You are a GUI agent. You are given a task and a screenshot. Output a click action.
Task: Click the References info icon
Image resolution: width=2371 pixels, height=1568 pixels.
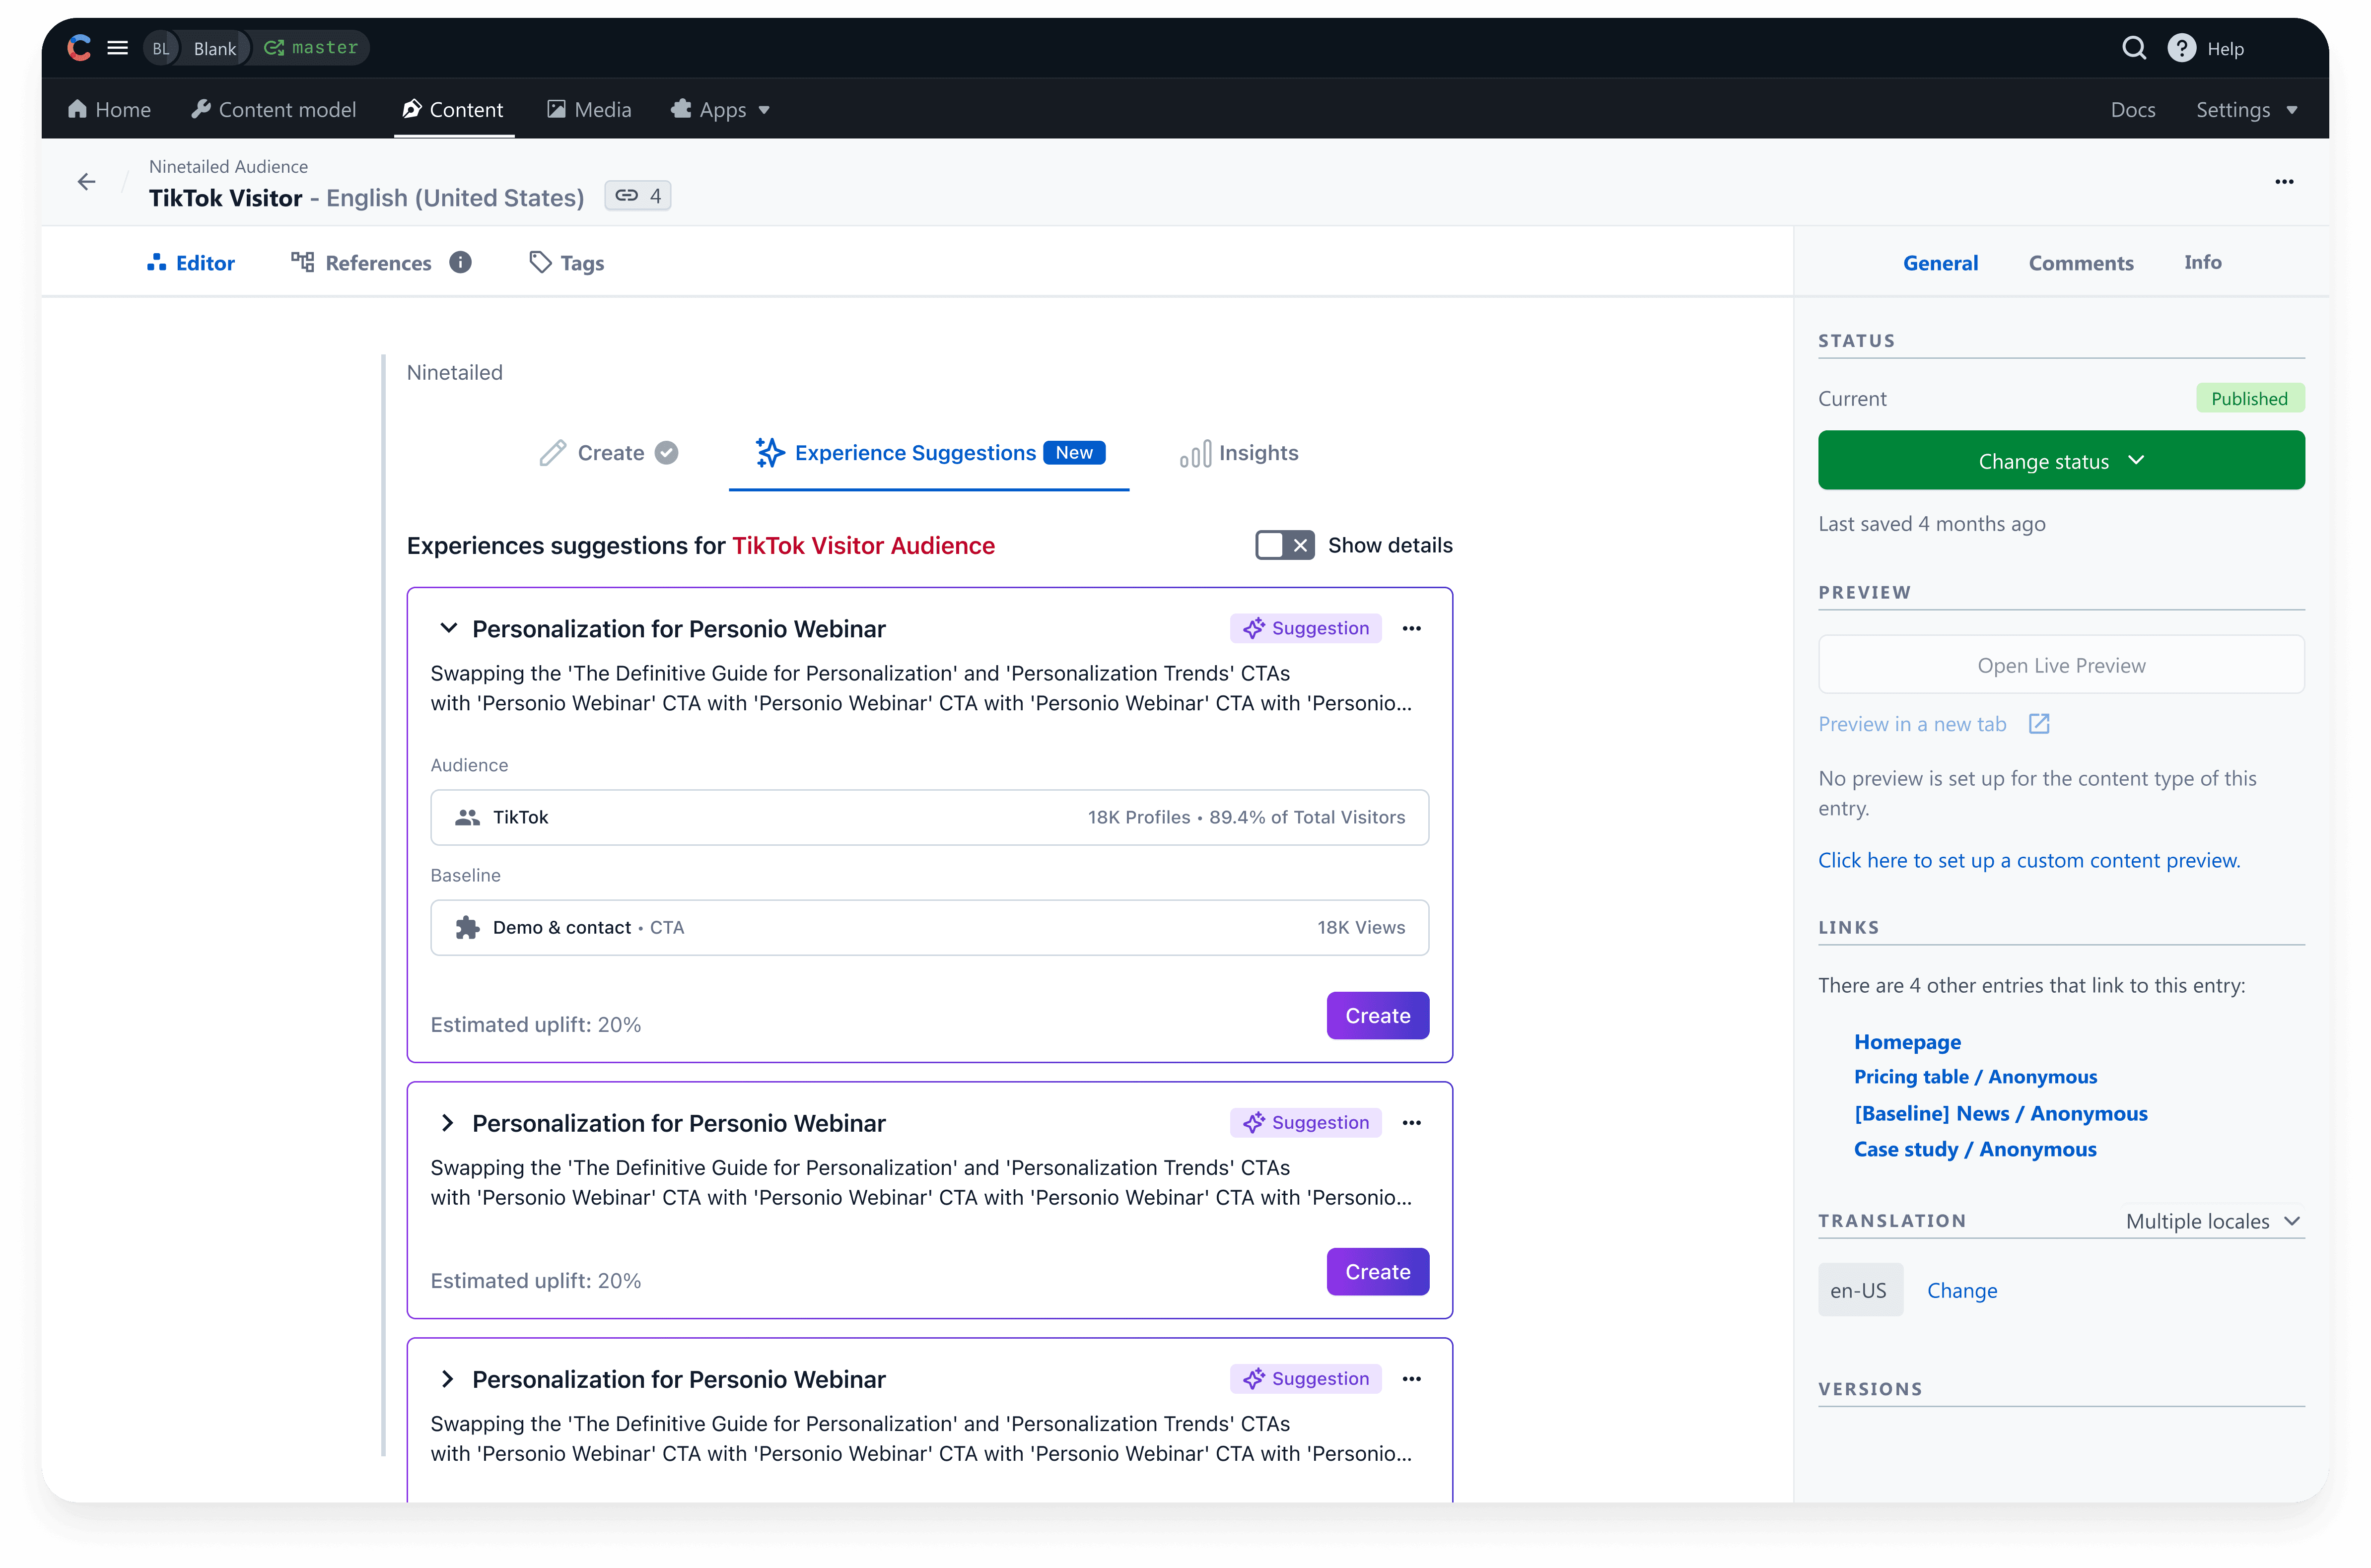point(460,262)
